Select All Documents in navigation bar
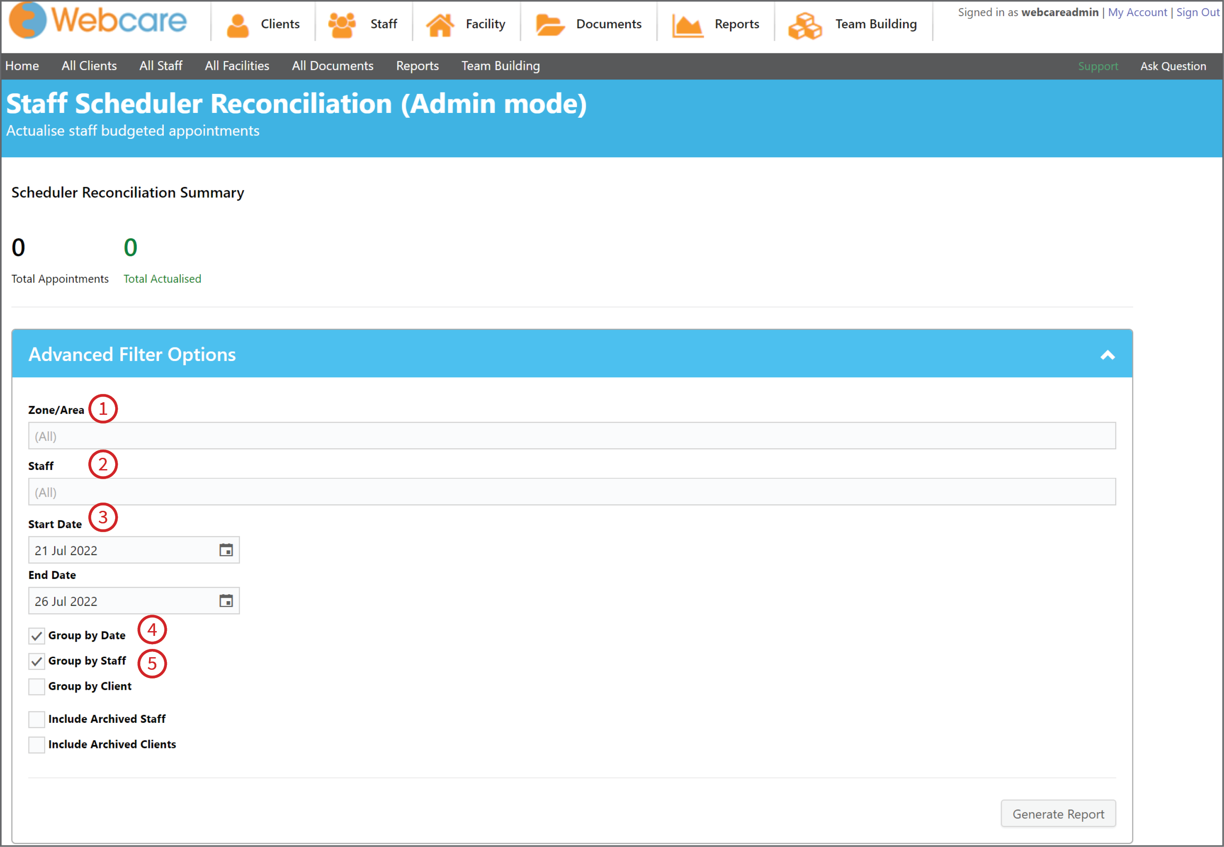 click(x=332, y=66)
